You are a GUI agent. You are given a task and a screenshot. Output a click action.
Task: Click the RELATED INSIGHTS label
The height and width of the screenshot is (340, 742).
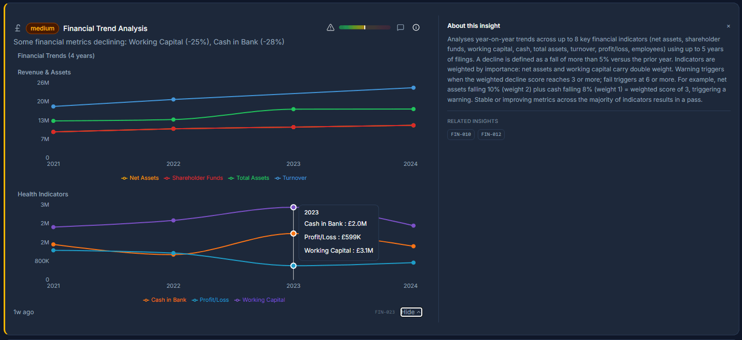[473, 121]
